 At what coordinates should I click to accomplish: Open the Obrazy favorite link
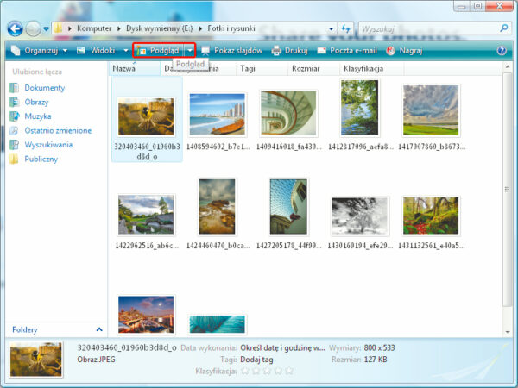click(x=36, y=102)
